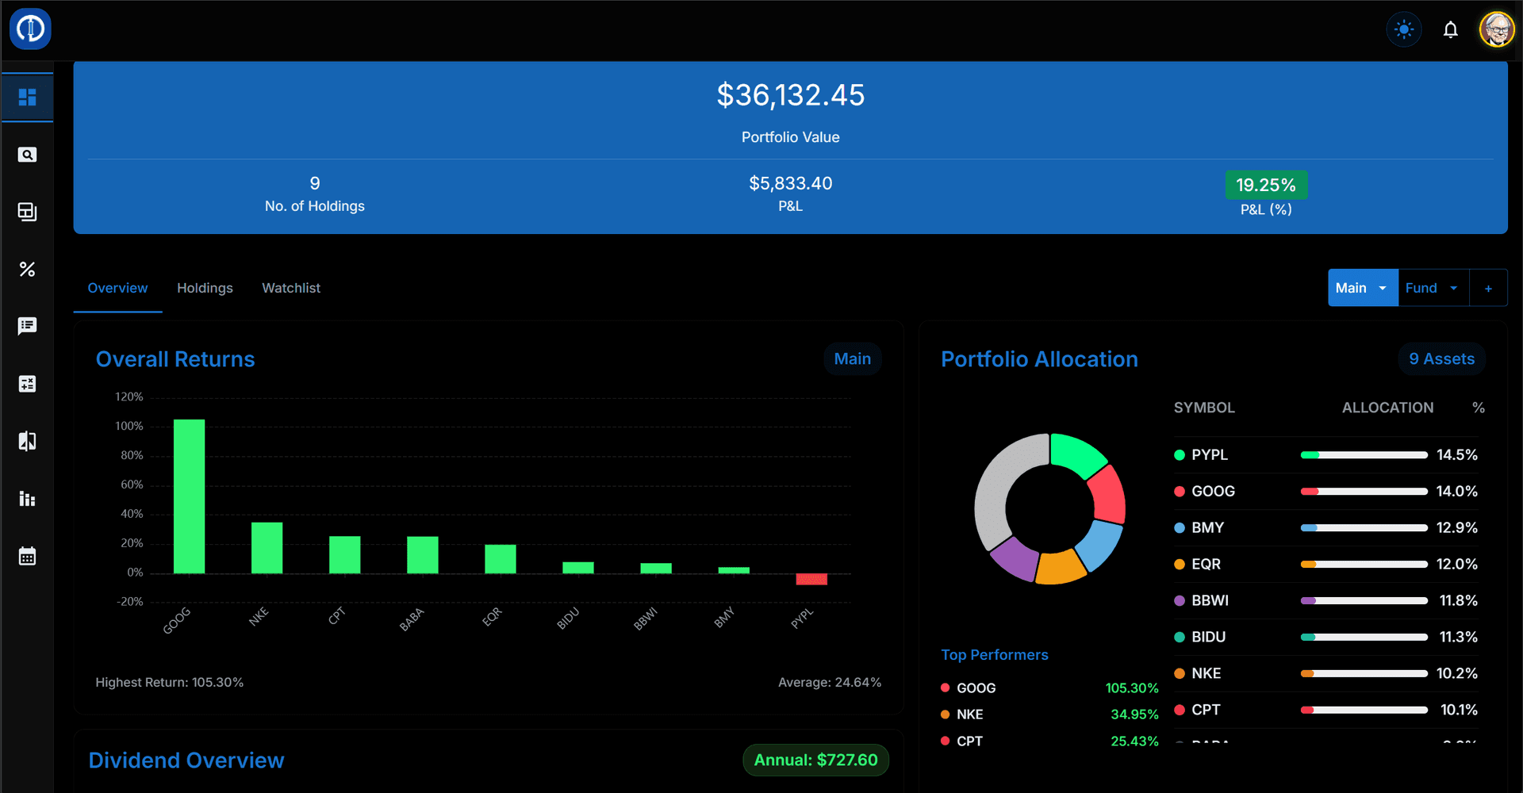Expand the Main portfolio dropdown
This screenshot has height=793, width=1523.
coord(1362,287)
